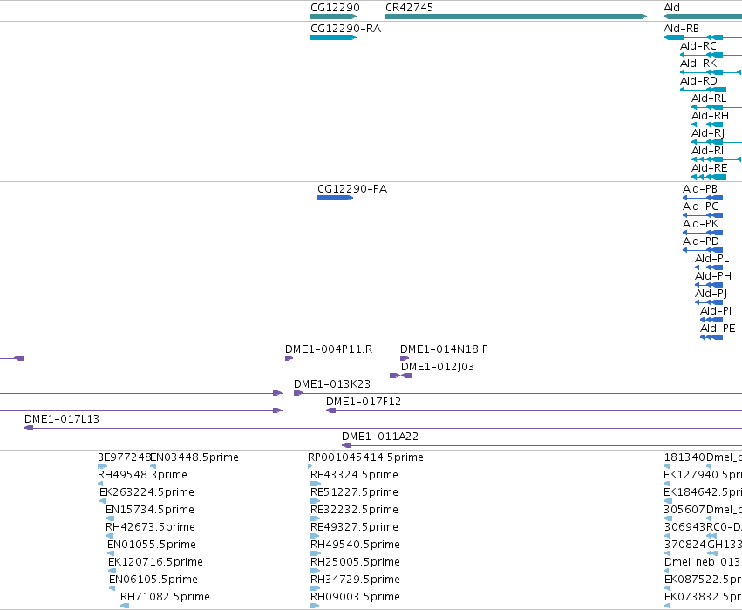Select the CG12290 gene glyph

[x=334, y=17]
